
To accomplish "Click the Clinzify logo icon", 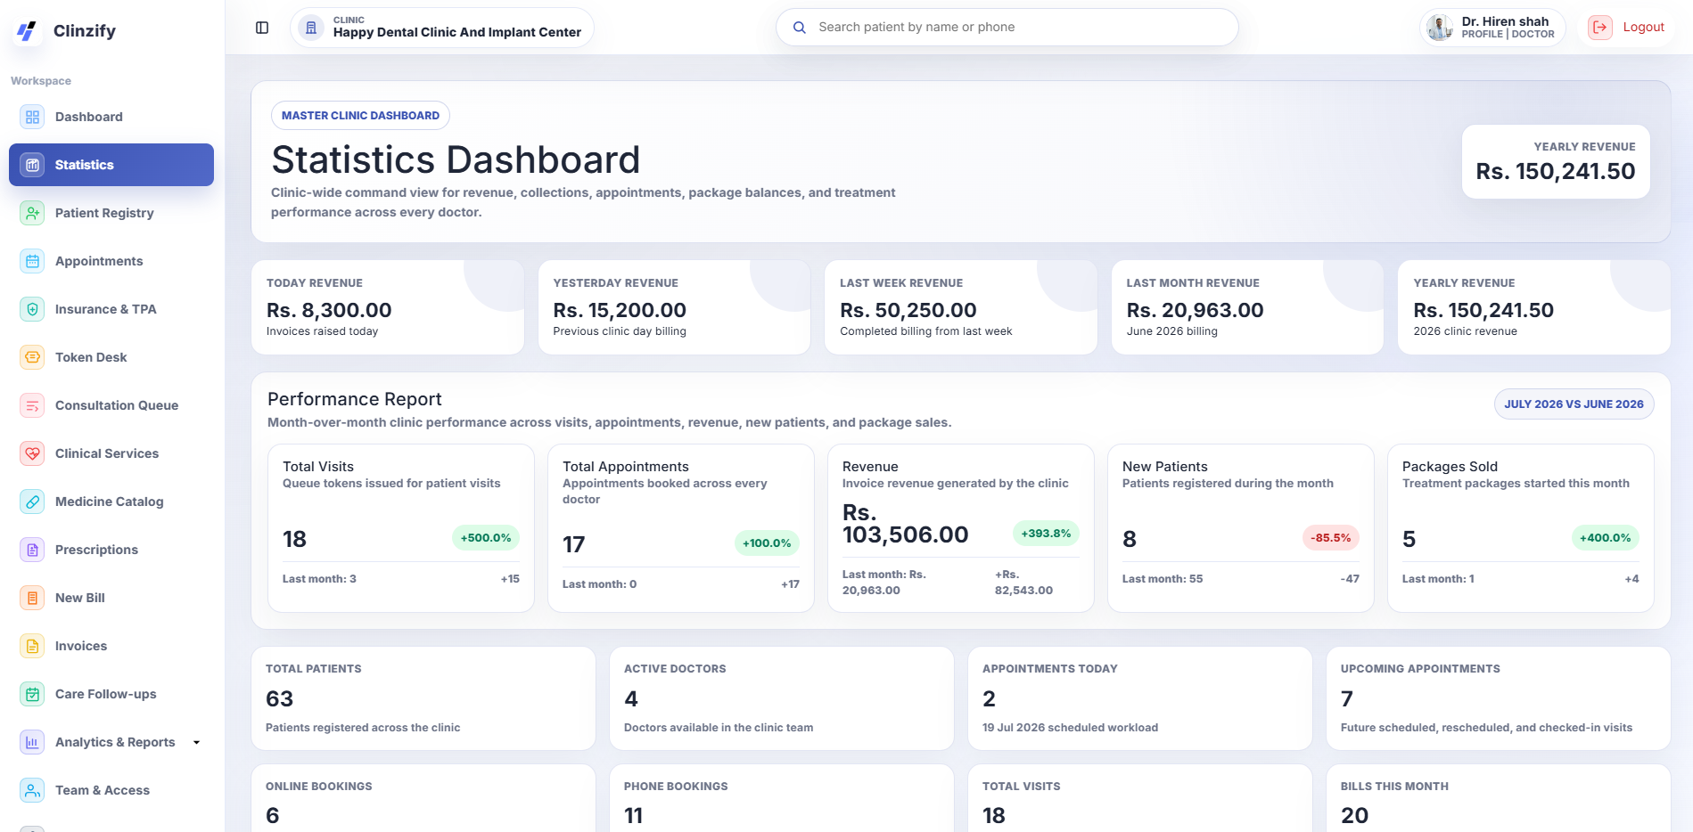I will 28,31.
